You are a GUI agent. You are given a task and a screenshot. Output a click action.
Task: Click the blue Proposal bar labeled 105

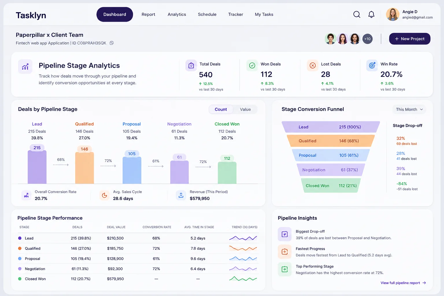click(132, 170)
